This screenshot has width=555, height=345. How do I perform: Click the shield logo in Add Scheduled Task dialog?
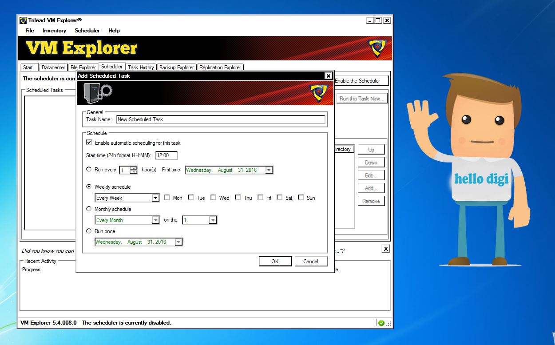319,93
